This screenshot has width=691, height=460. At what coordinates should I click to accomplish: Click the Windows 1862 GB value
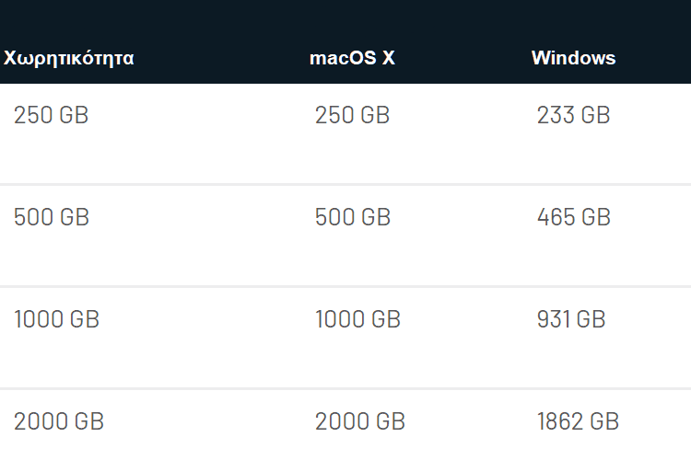(x=578, y=421)
